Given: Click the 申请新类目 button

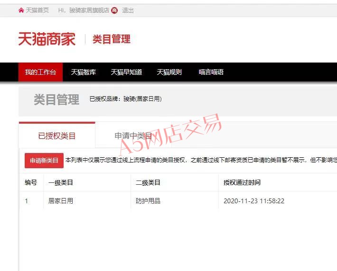Looking at the screenshot, I should coord(44,160).
